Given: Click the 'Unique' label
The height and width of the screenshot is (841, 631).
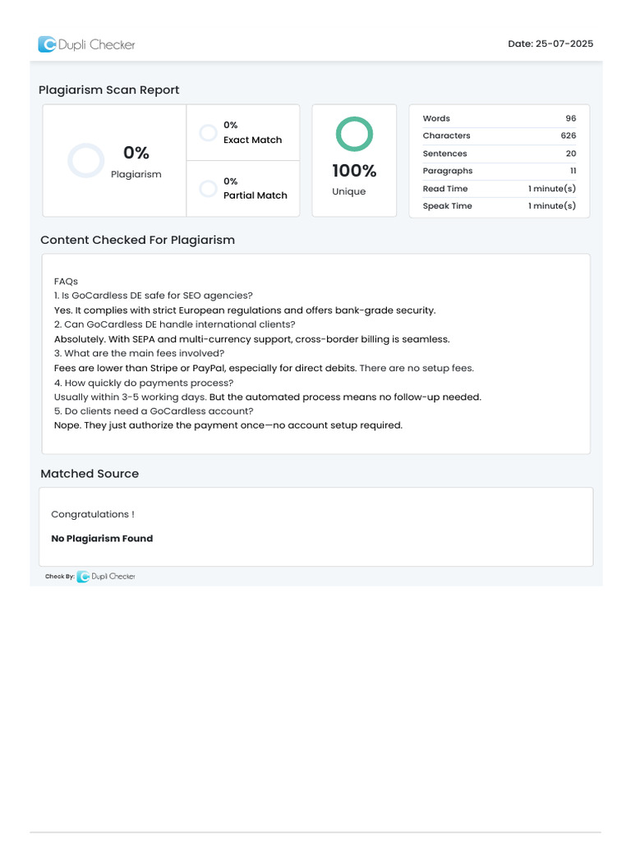Looking at the screenshot, I should coord(348,191).
